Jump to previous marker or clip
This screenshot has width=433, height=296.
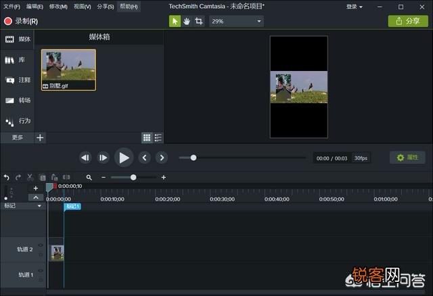pos(144,157)
